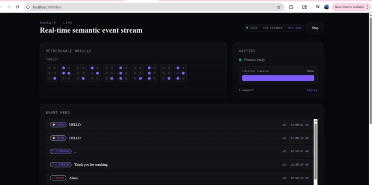Click the green live status dot

(x=247, y=28)
